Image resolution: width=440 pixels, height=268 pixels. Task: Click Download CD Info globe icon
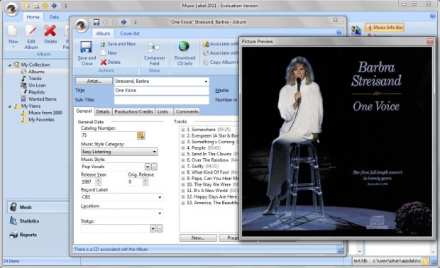[184, 47]
